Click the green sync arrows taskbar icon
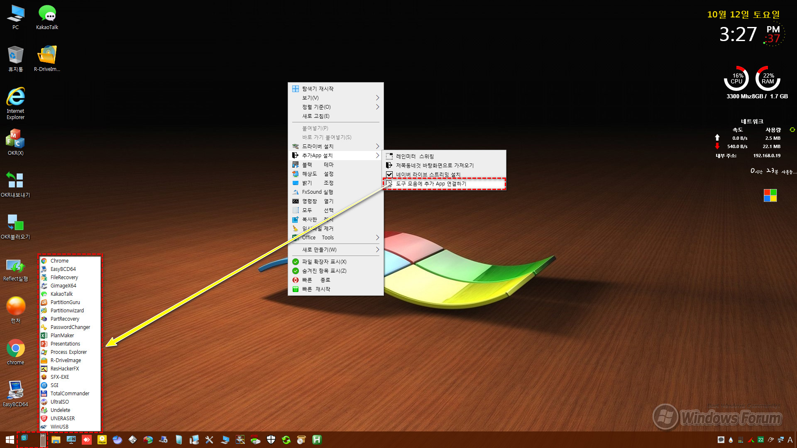 coord(286,440)
